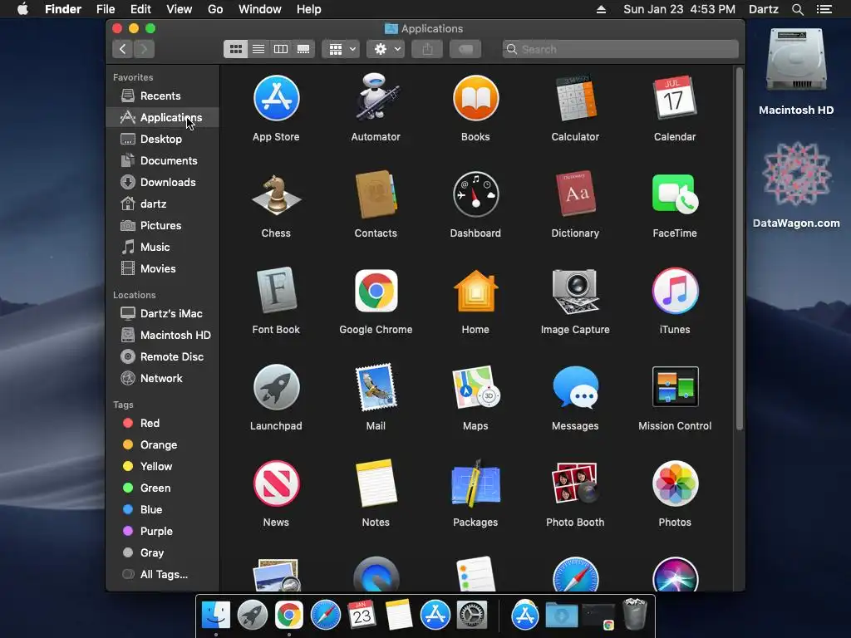Click the Share toolbar button
Screen dimensions: 851x638
point(428,49)
